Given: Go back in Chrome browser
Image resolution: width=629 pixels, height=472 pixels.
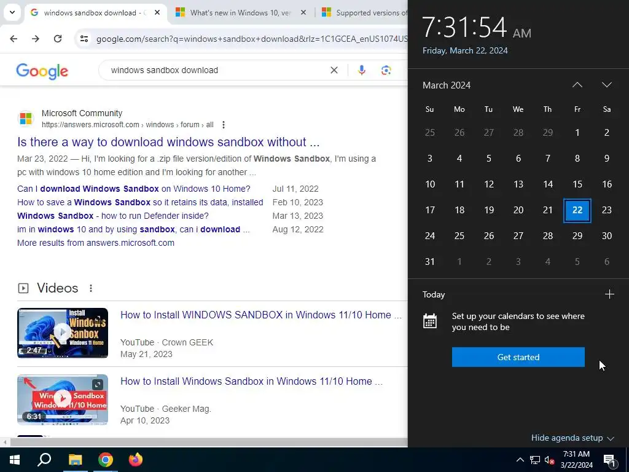Looking at the screenshot, I should pyautogui.click(x=14, y=39).
